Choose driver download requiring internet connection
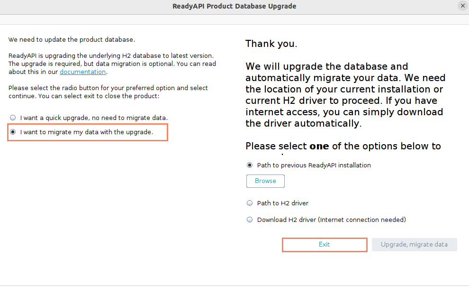 (250, 220)
